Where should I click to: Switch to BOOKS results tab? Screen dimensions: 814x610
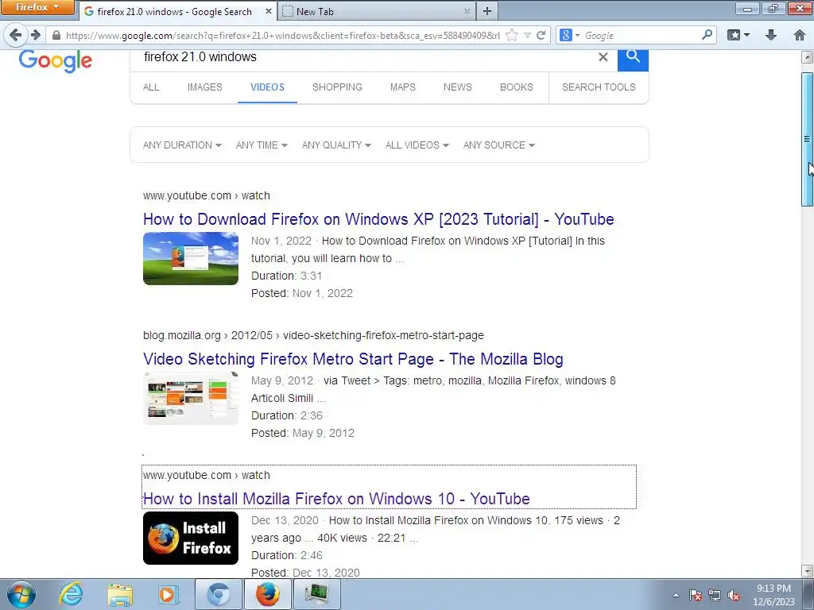tap(516, 87)
